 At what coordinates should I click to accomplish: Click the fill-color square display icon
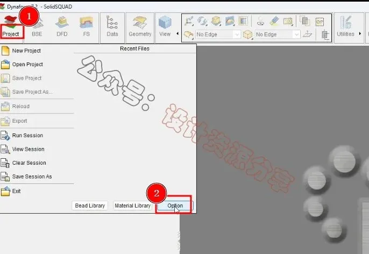pos(243,21)
